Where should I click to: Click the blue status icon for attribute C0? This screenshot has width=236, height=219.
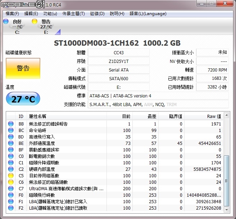[11, 156]
